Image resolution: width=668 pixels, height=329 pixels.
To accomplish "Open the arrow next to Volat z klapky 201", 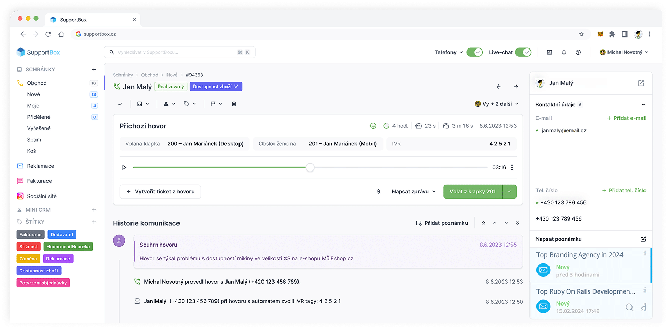I will click(509, 191).
